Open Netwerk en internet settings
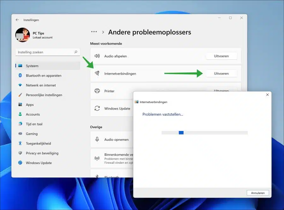 [x=48, y=85]
